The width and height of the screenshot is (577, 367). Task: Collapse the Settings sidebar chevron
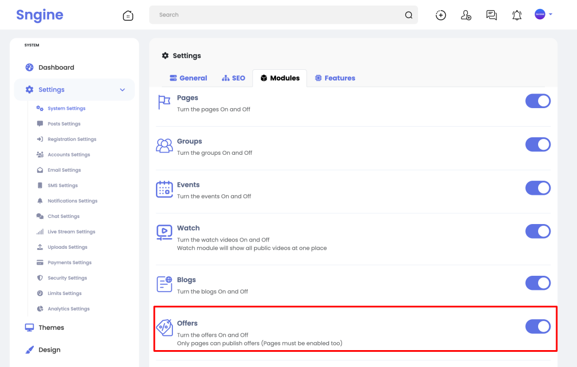click(122, 89)
